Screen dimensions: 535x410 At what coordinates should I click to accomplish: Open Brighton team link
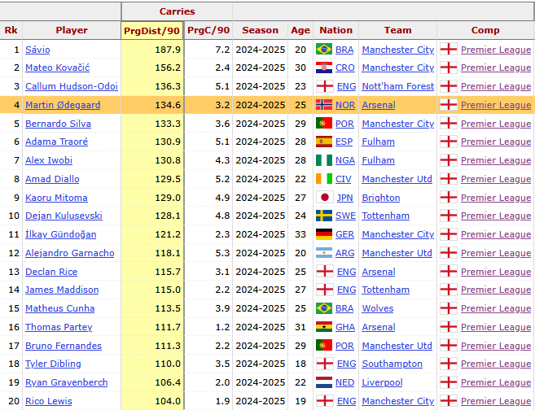coord(381,198)
